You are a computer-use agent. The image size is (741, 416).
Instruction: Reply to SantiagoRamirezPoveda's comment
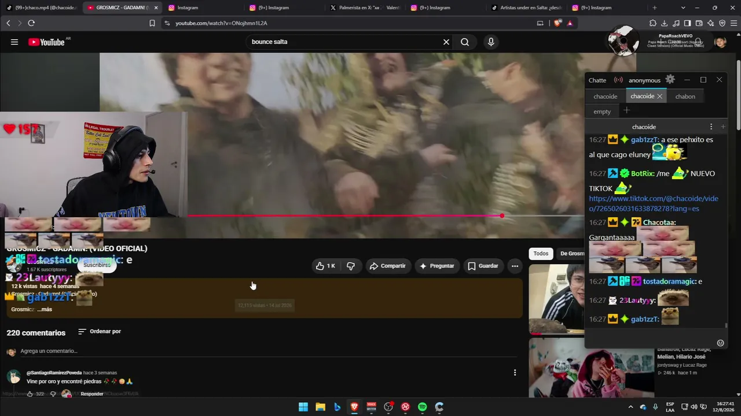[x=92, y=394]
